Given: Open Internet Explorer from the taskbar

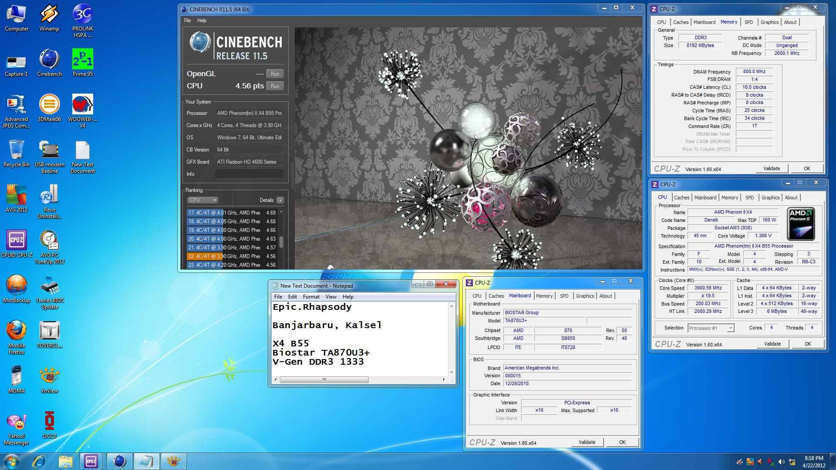Looking at the screenshot, I should click(39, 461).
